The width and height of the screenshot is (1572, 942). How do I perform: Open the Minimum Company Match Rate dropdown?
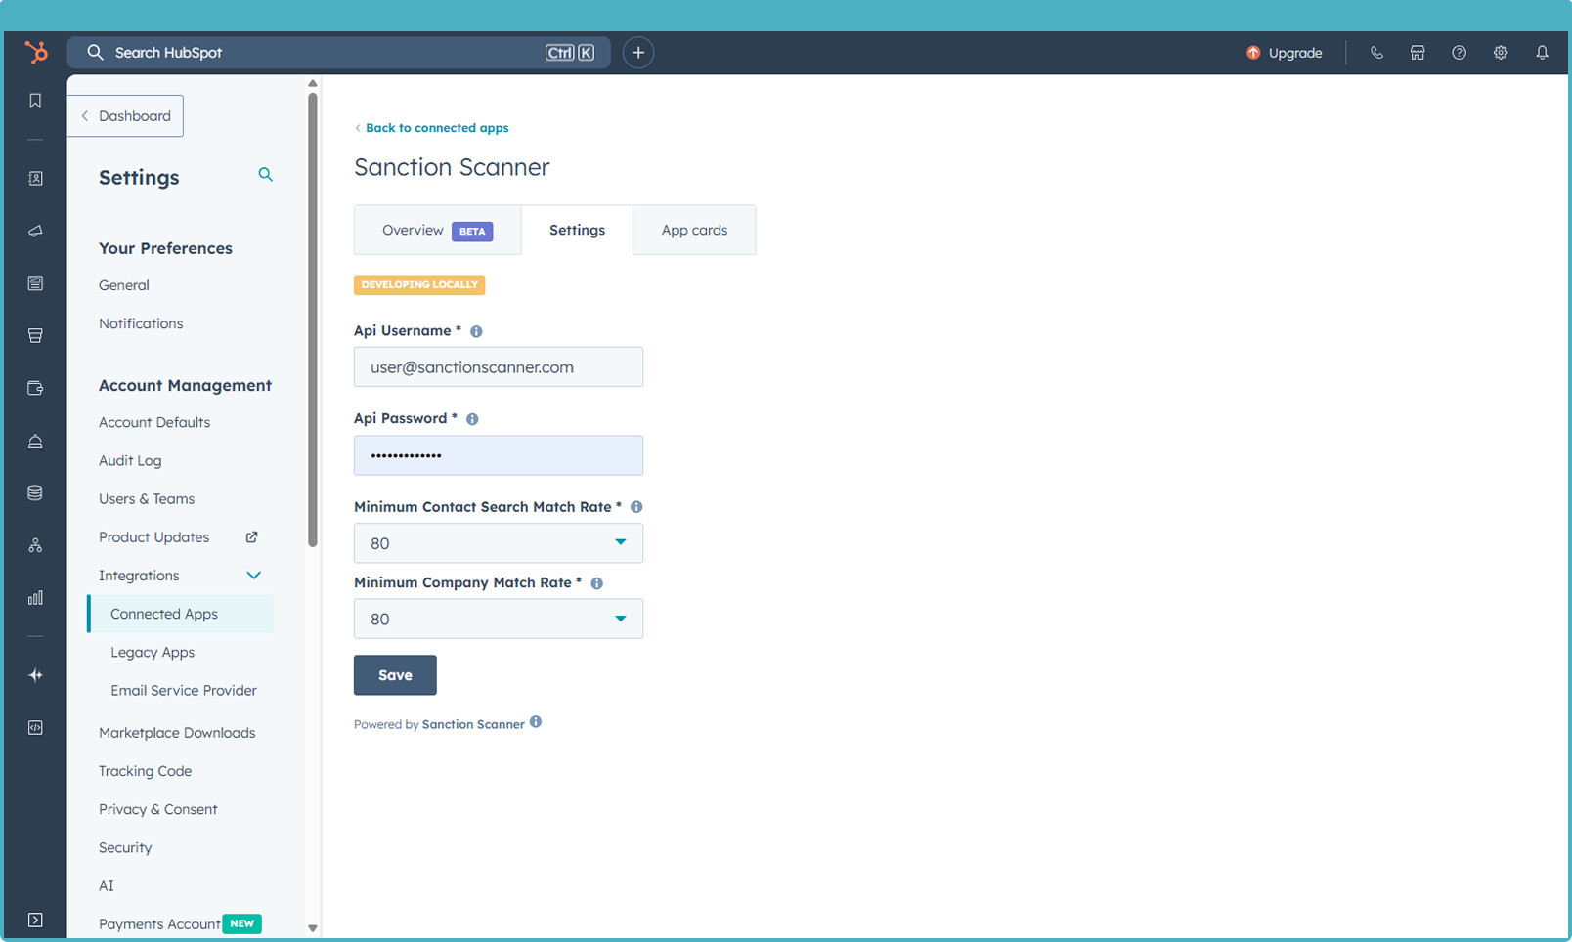pyautogui.click(x=498, y=619)
